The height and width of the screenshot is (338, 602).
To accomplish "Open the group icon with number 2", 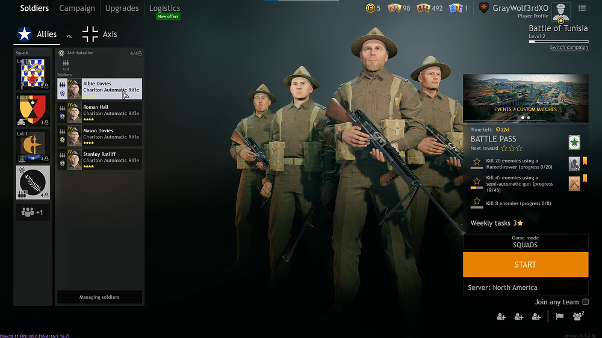I will coord(578,316).
